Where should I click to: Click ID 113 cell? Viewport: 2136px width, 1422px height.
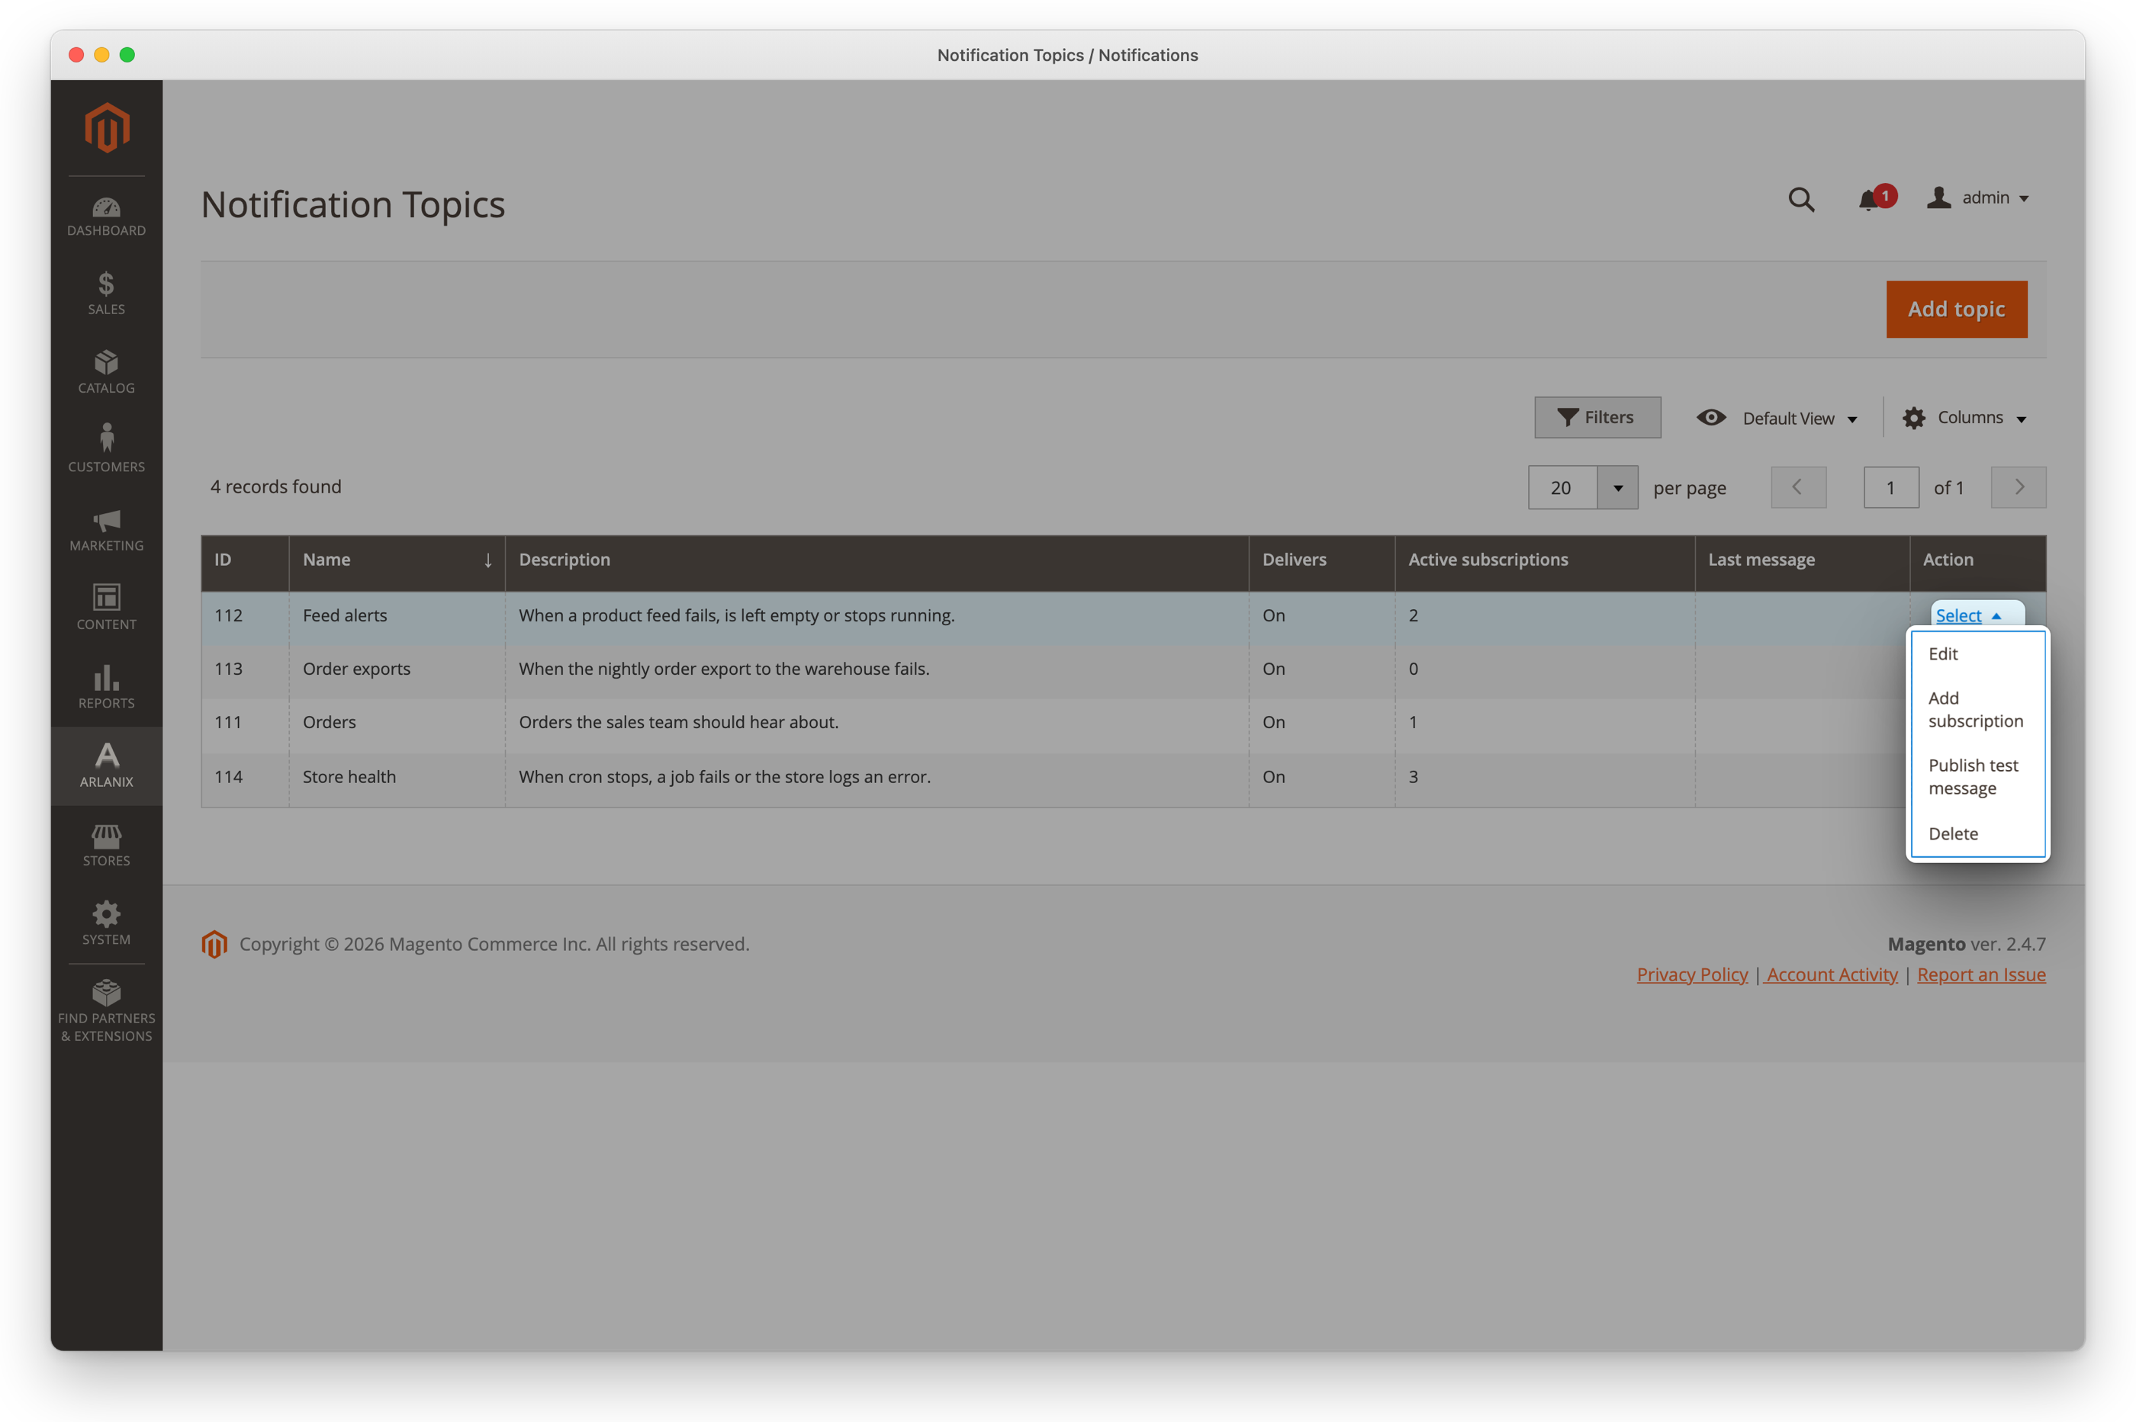[245, 669]
